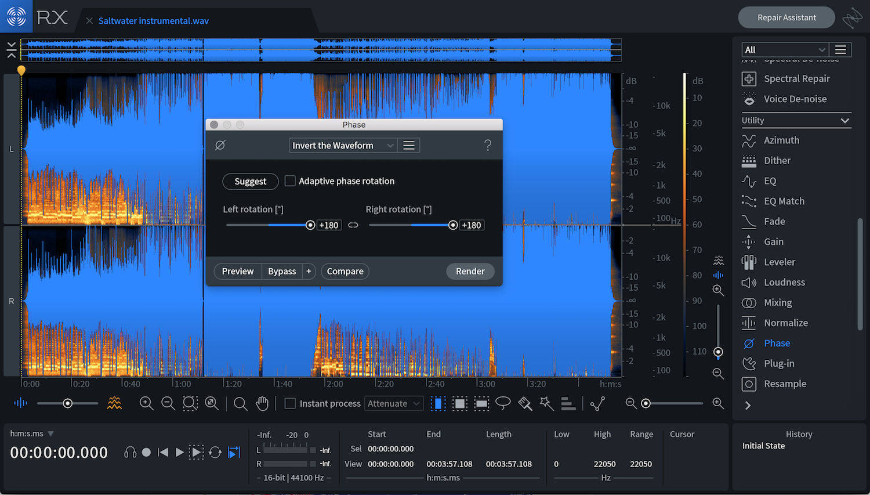The height and width of the screenshot is (495, 870).
Task: Select the Lasso selection tool
Action: pos(503,403)
